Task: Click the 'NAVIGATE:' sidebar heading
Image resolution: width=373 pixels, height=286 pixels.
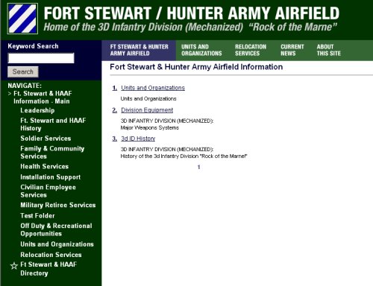Action: [x=25, y=86]
